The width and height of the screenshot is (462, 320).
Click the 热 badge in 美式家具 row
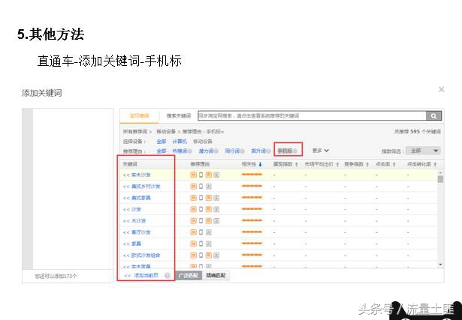click(193, 198)
